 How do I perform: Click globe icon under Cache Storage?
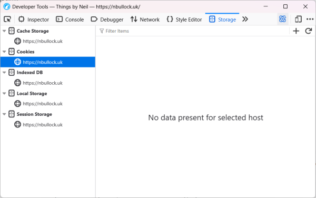17,41
